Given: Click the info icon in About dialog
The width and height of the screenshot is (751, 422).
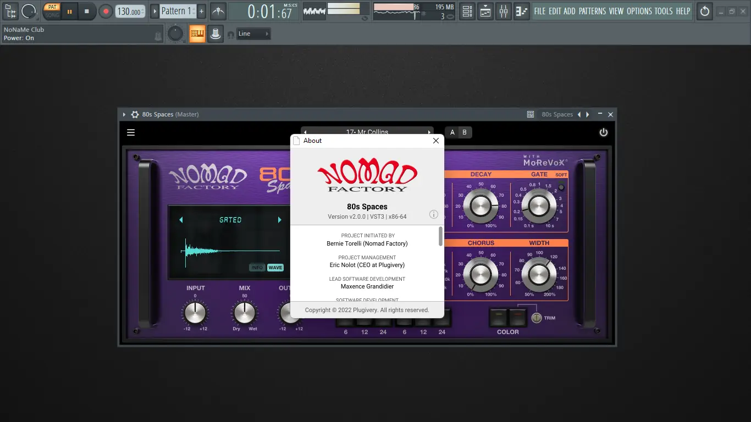Looking at the screenshot, I should [x=434, y=214].
